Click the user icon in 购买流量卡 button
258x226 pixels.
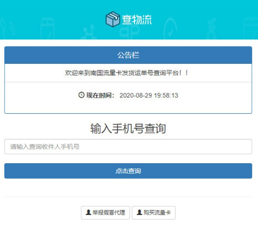click(139, 212)
